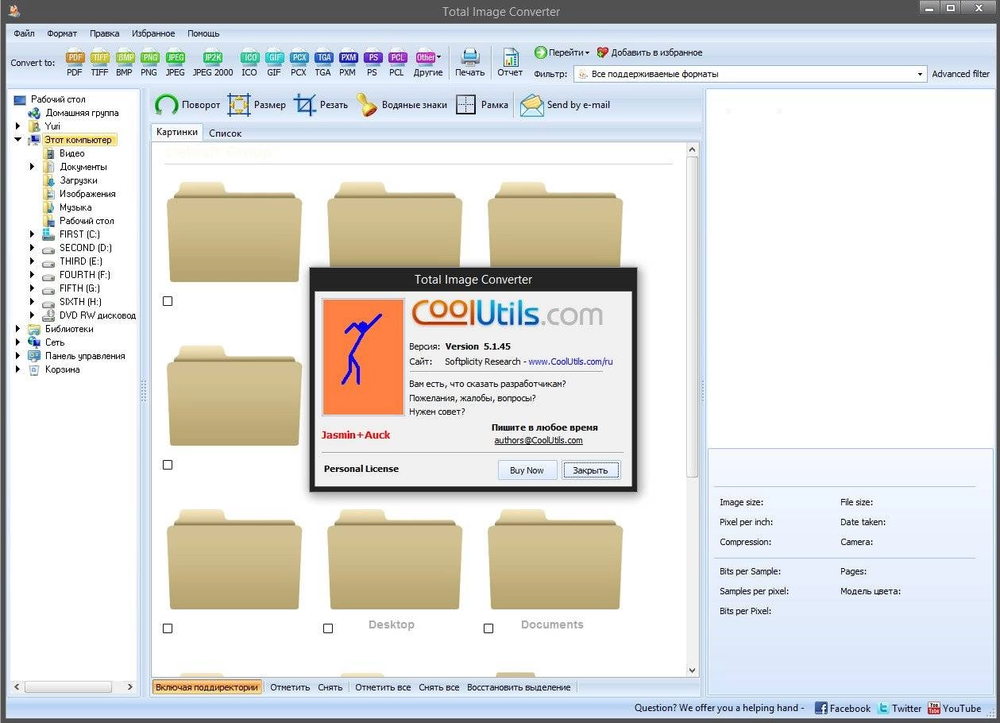Select Загрузки in folder tree

point(79,180)
